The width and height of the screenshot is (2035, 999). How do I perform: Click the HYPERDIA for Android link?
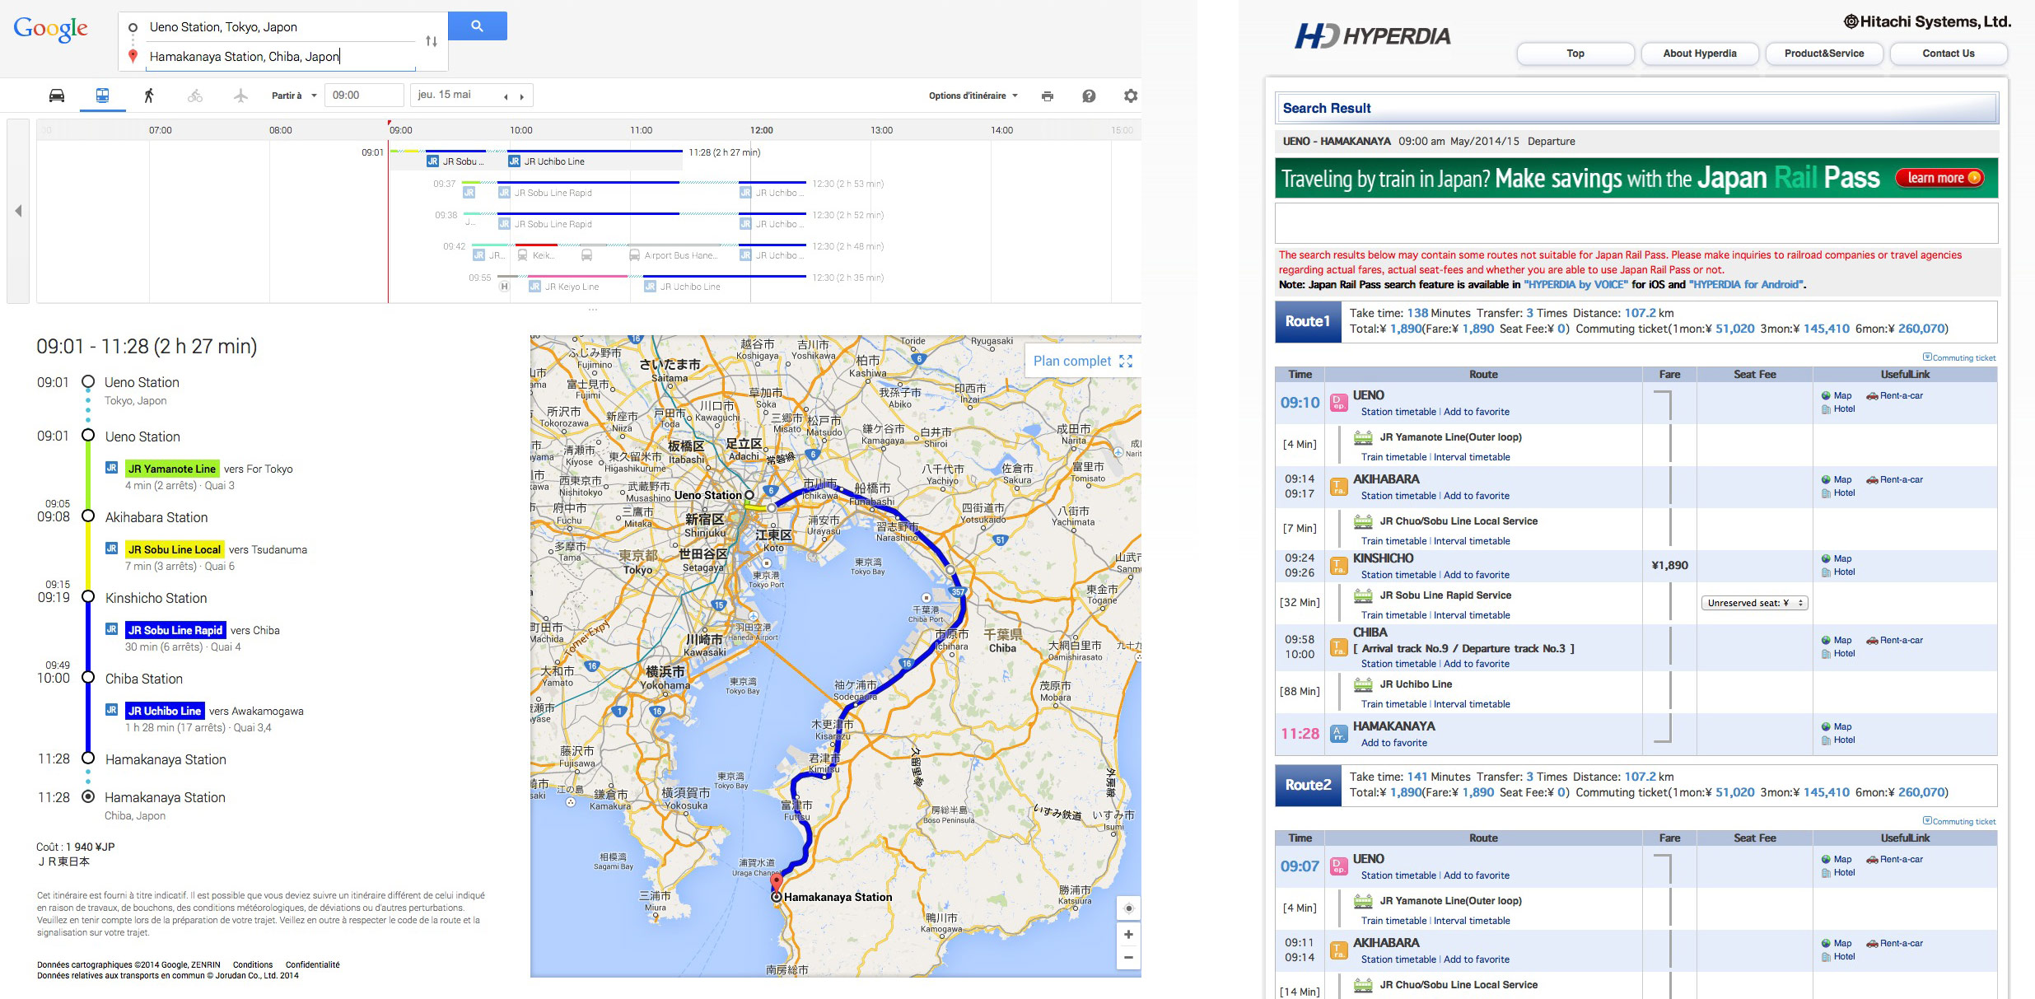(x=1747, y=284)
